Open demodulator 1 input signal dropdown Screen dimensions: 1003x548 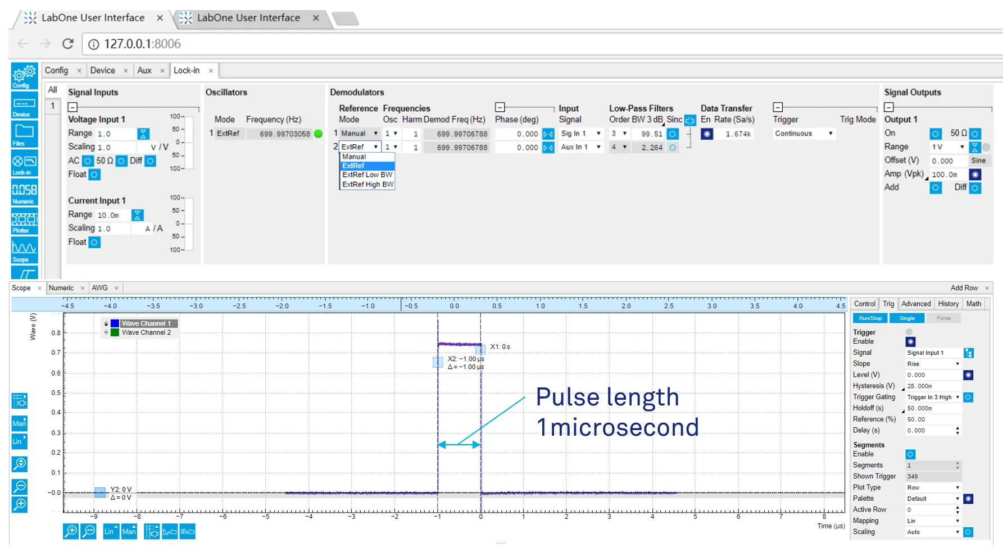click(581, 134)
